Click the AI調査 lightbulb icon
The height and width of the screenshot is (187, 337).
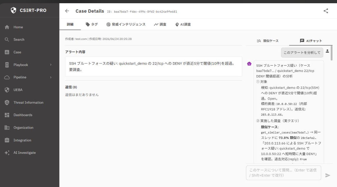pyautogui.click(x=177, y=24)
